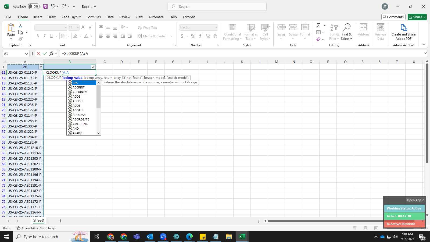Switch to the Review tab
This screenshot has width=430, height=242.
coord(125,17)
